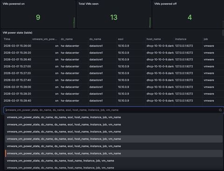Sort by the instance column header
The image size is (224, 171).
click(181, 39)
